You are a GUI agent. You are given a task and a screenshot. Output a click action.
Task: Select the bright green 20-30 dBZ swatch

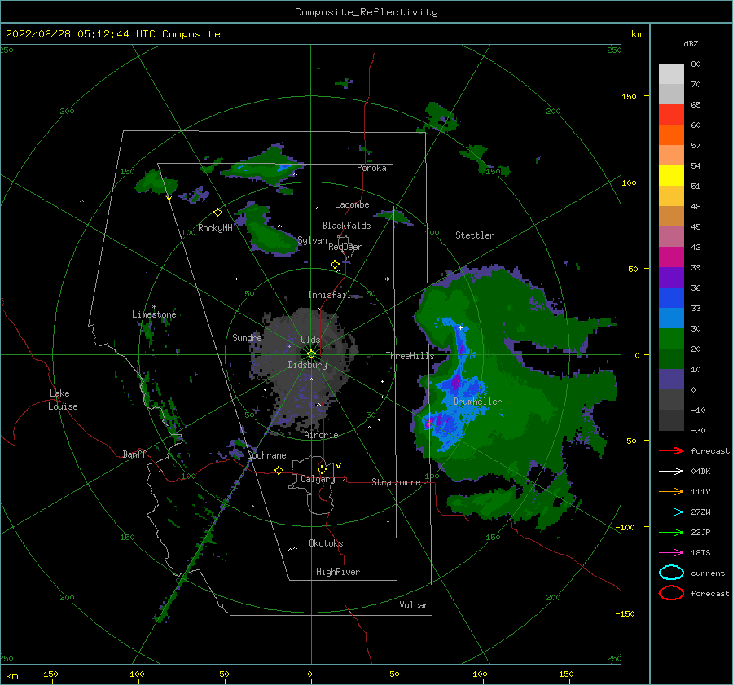(671, 339)
